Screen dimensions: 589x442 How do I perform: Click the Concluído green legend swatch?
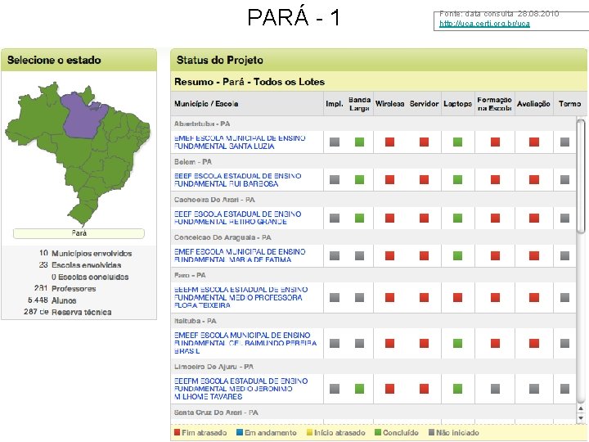pyautogui.click(x=378, y=432)
